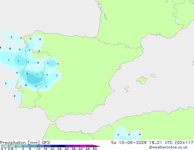Click the 'Precipitation [mm]' title text

click(x=20, y=143)
